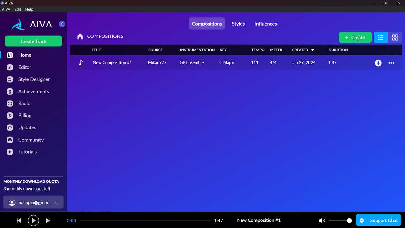The width and height of the screenshot is (405, 228).
Task: Download New Composition #1 via arrow icon
Action: point(378,63)
